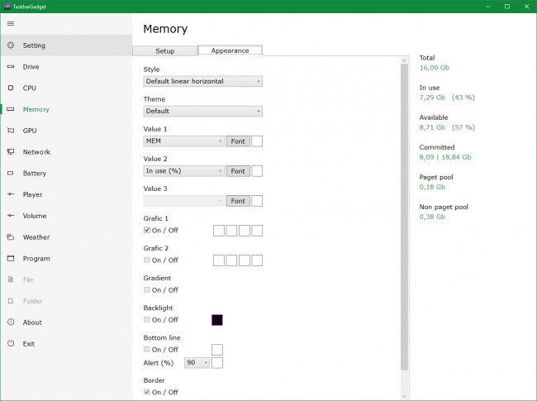Enable the Backlight On/Off checkbox

coord(147,320)
